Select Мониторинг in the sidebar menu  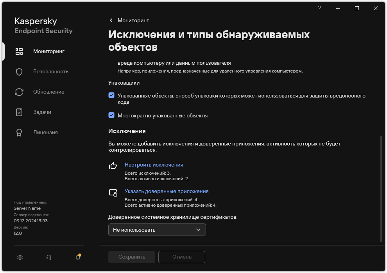click(x=49, y=51)
